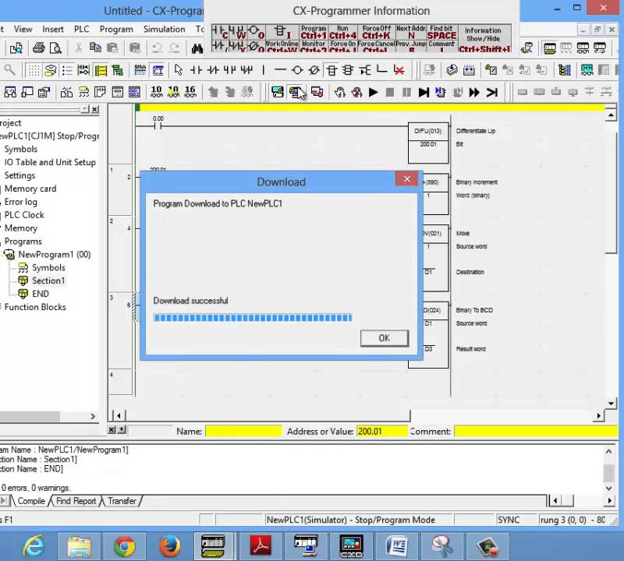This screenshot has height=561, width=624.
Task: Insert a normally open contact
Action: 196,70
